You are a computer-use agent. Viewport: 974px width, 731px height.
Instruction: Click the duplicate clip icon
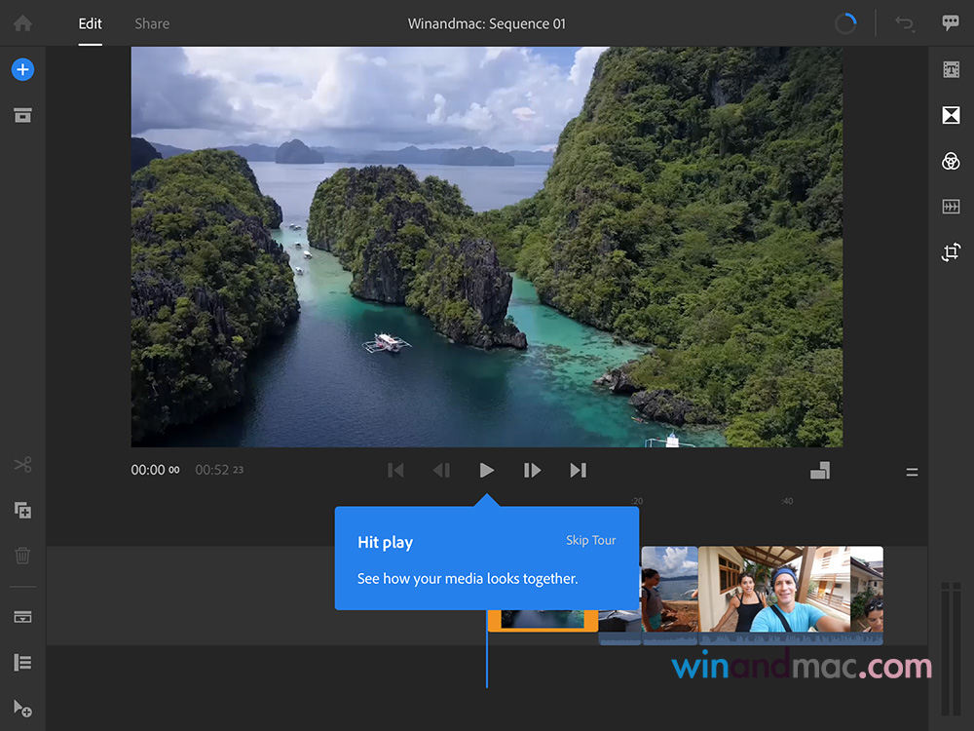click(22, 510)
